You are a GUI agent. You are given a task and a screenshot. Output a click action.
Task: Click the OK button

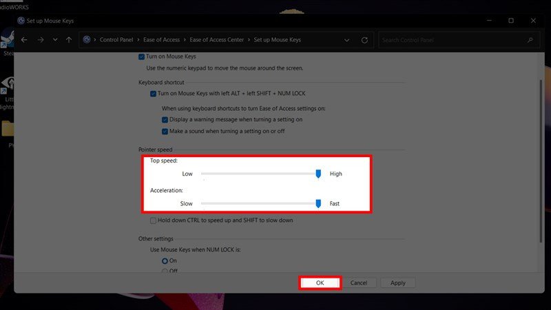[x=320, y=282]
